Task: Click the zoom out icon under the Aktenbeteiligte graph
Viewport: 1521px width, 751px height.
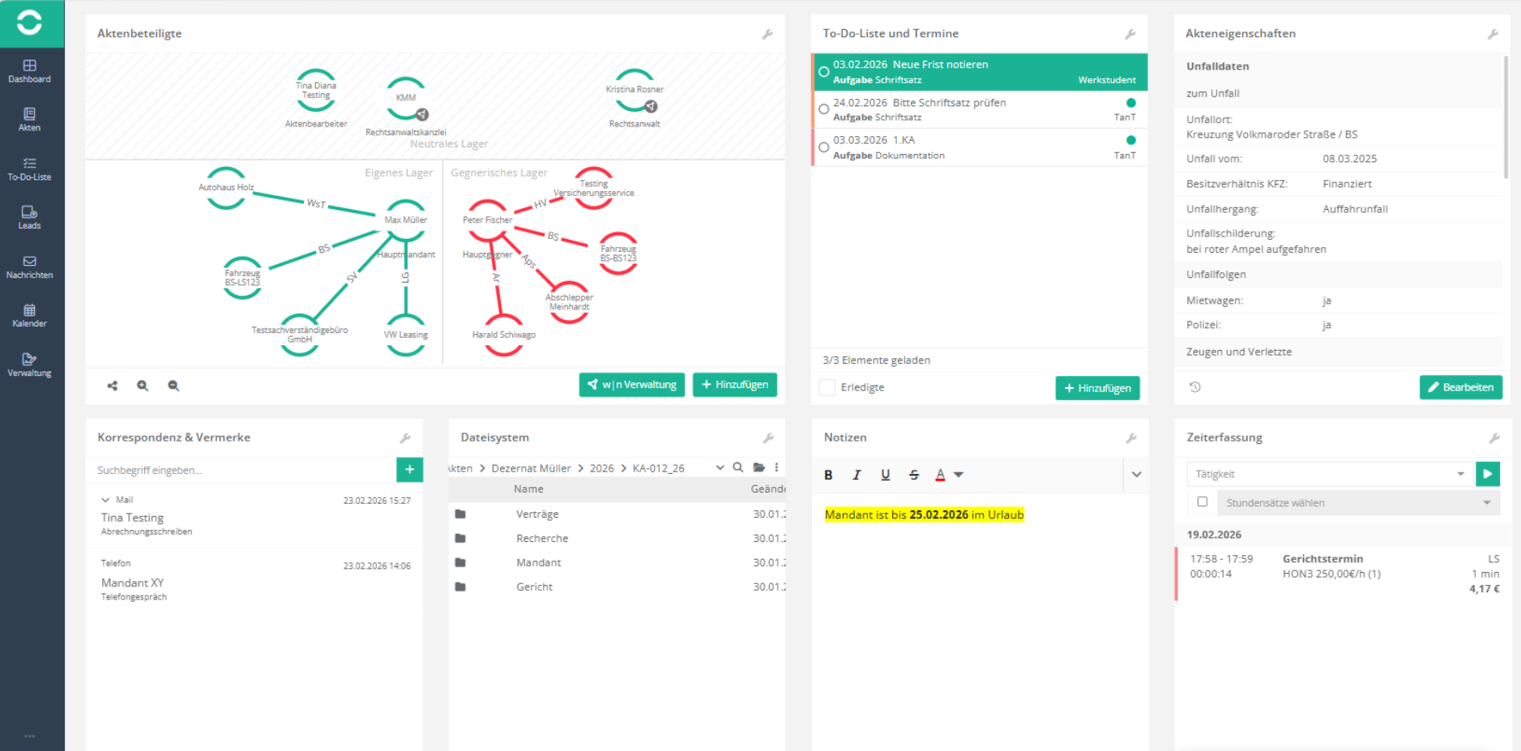Action: [173, 386]
